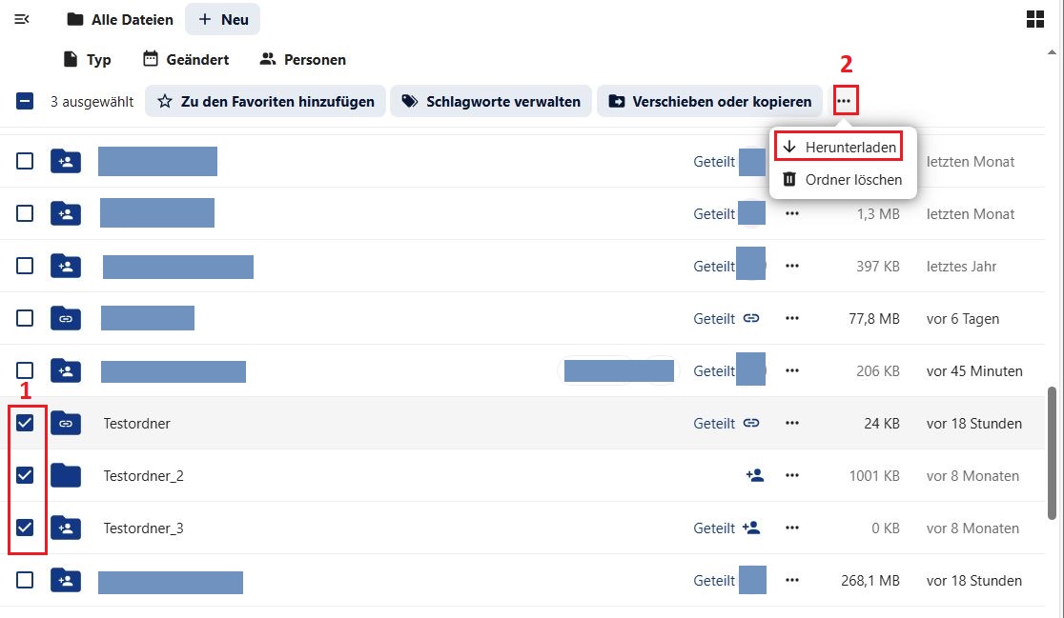This screenshot has width=1064, height=618.
Task: Open actions menu for Testordner_3
Action: 791,528
